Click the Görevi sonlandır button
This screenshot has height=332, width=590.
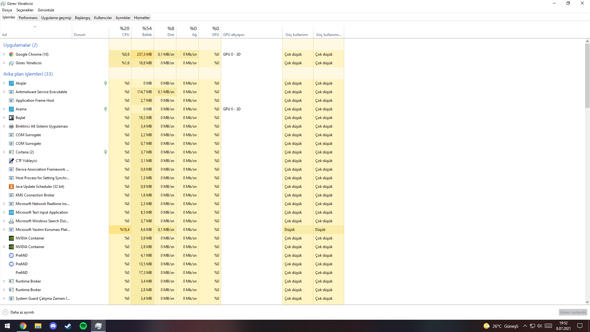click(x=573, y=312)
